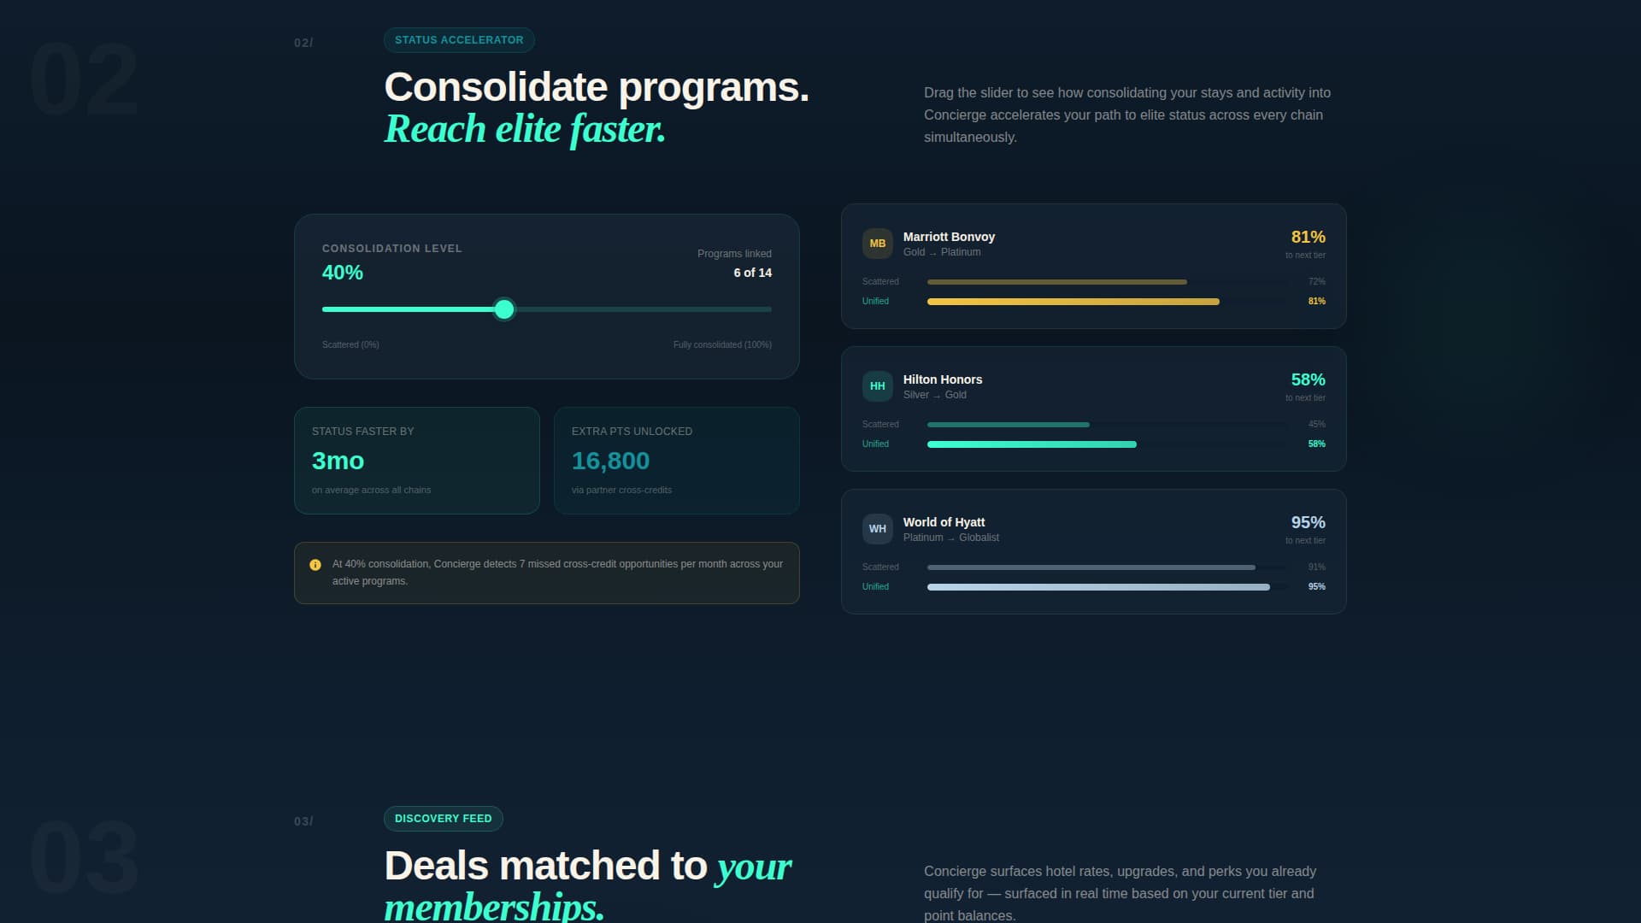The width and height of the screenshot is (1641, 923).
Task: Click the 6 of 14 programs linked link
Action: 752,273
